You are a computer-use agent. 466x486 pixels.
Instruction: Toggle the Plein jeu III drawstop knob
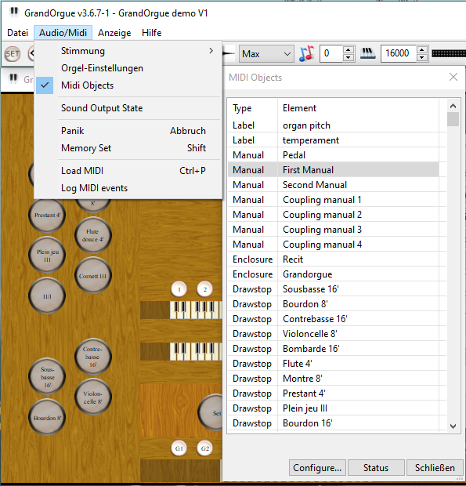(47, 256)
